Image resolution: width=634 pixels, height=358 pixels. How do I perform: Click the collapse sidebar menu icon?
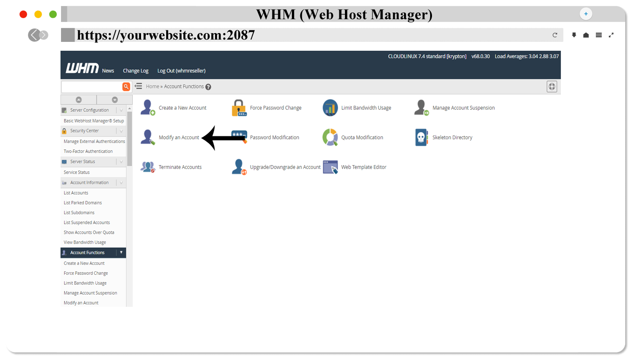coord(138,86)
